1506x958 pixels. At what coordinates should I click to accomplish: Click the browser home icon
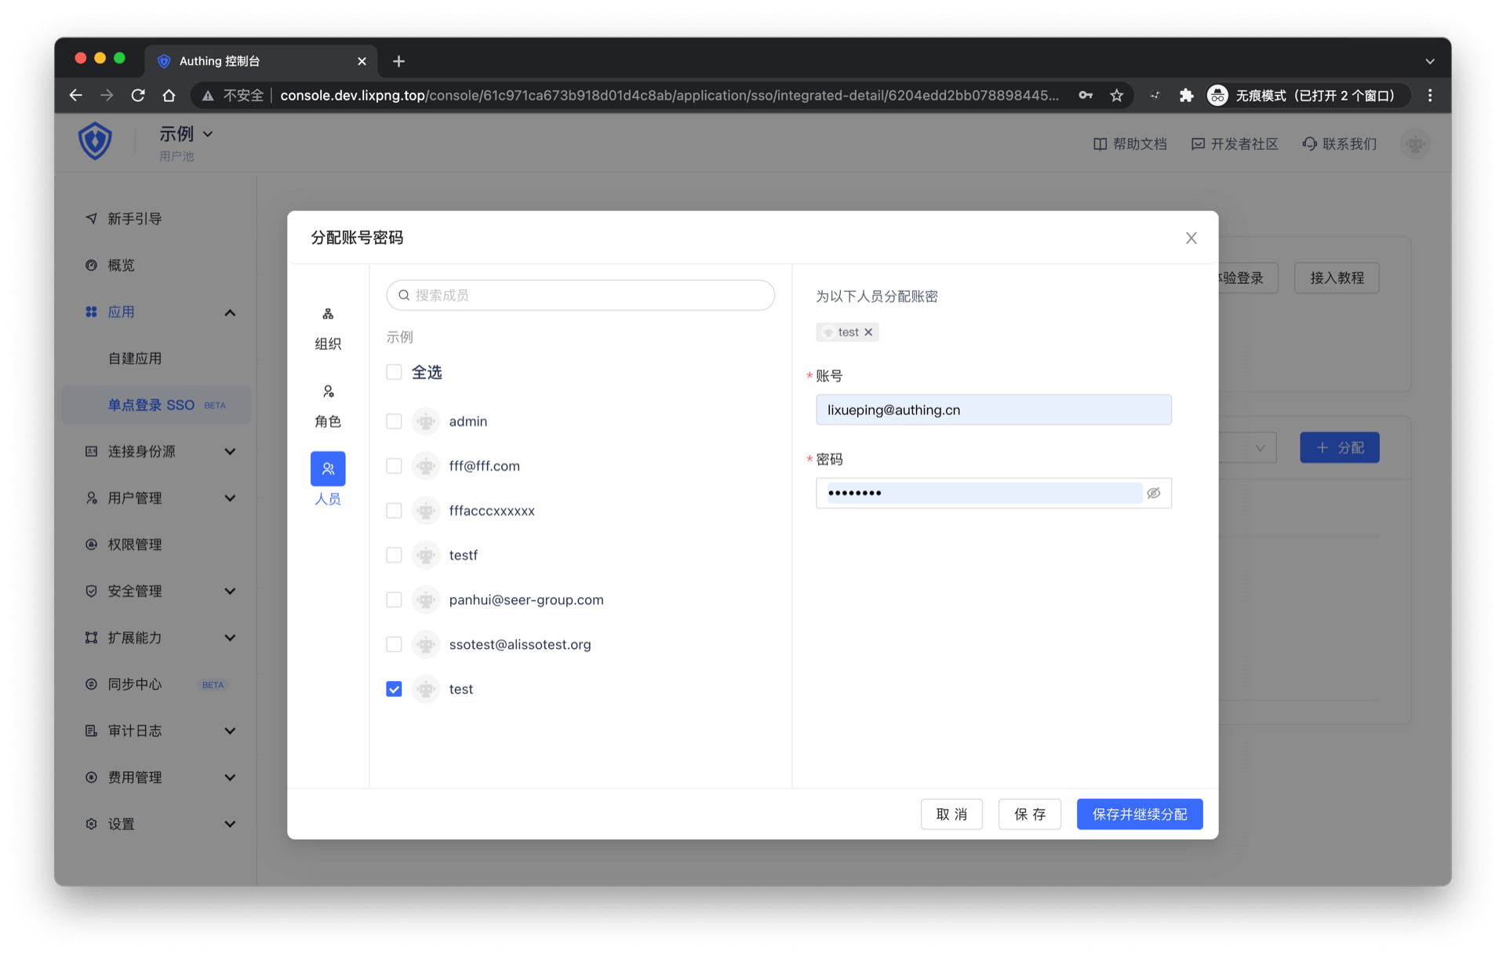169,96
